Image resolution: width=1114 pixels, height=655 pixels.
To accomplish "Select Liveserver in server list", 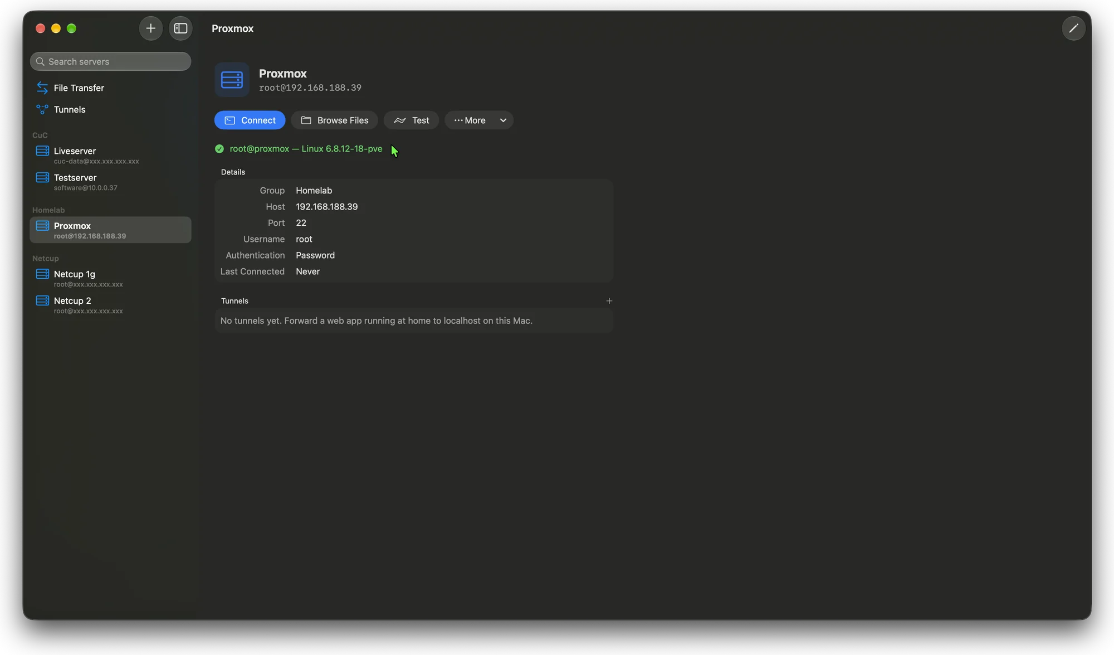I will 110,156.
